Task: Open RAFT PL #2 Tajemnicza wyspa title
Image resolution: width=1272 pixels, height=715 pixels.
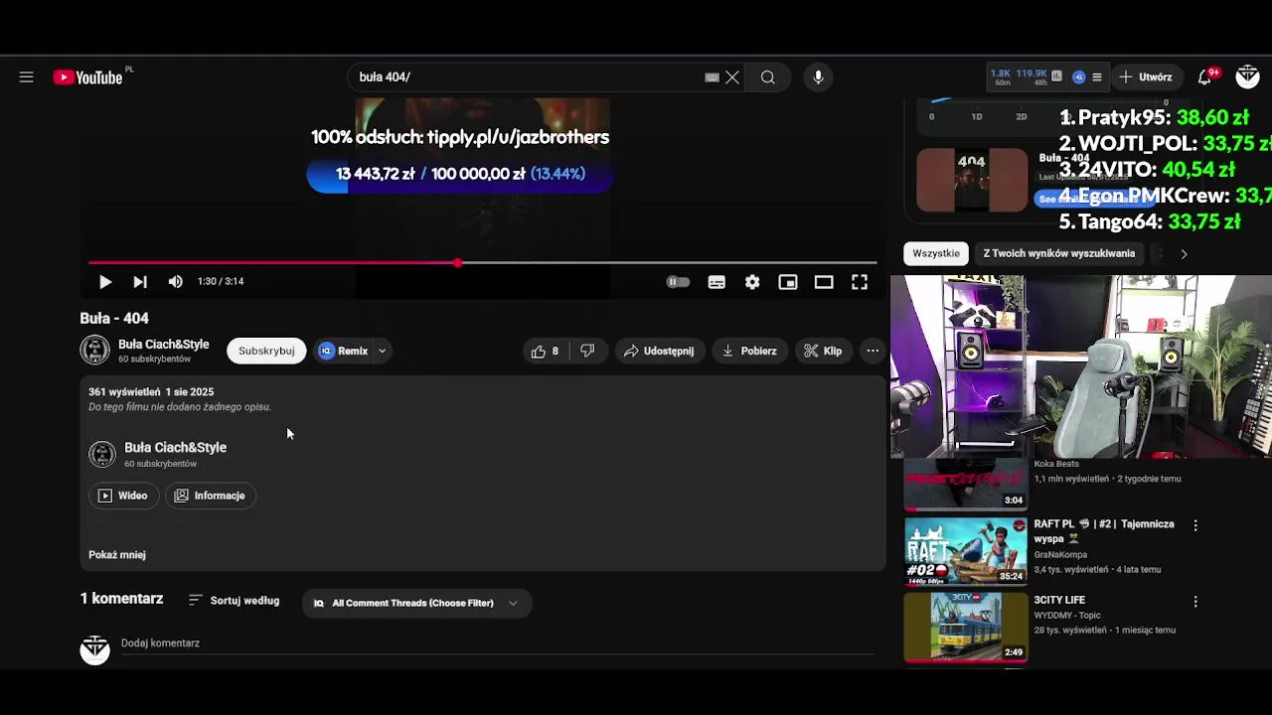Action: click(x=1104, y=531)
